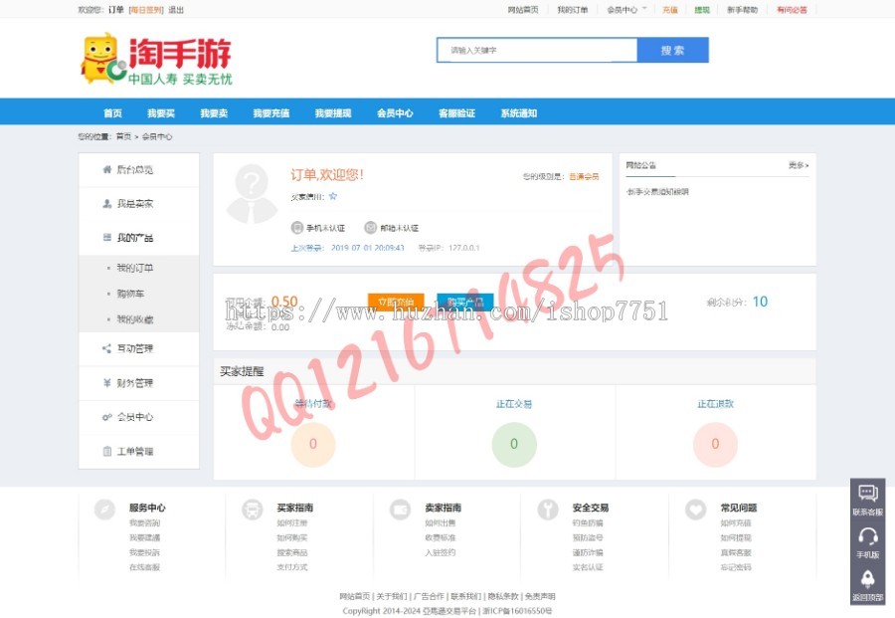Click 更多> in the 网站公告 panel
895x618 pixels.
799,165
